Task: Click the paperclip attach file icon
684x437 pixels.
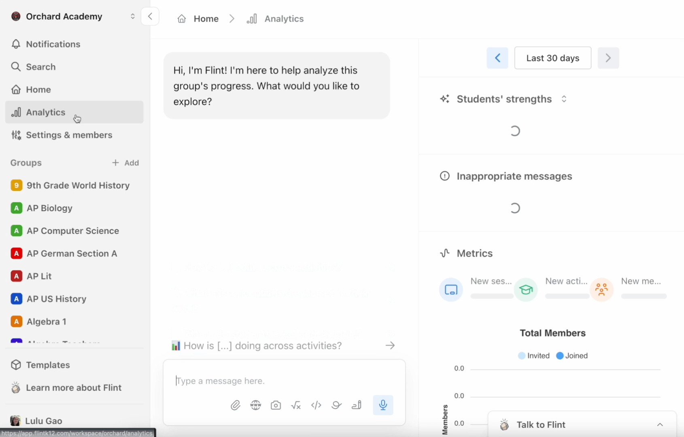Action: pyautogui.click(x=235, y=405)
